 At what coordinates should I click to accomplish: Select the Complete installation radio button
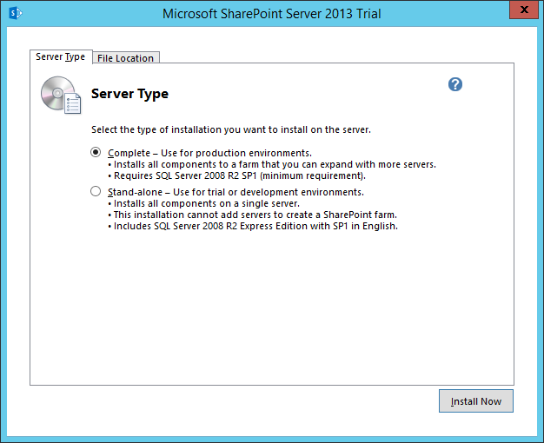point(96,152)
